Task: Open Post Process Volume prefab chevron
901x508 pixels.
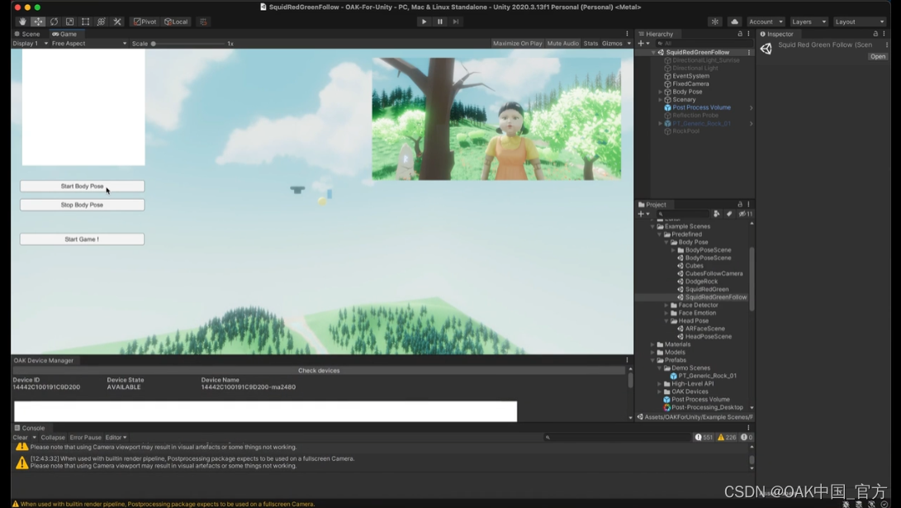Action: 751,108
